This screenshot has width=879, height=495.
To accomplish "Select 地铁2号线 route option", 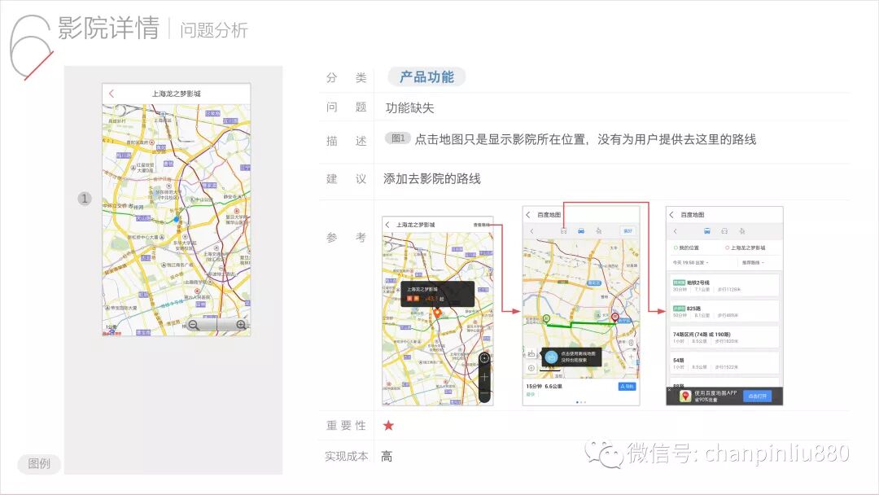I will click(724, 285).
